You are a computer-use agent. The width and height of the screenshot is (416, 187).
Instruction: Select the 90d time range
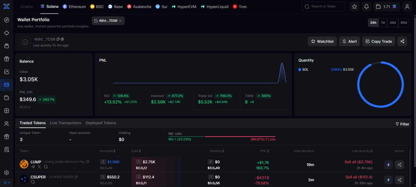click(404, 22)
